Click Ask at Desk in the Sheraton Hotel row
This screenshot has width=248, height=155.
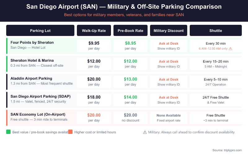pyautogui.click(x=169, y=62)
